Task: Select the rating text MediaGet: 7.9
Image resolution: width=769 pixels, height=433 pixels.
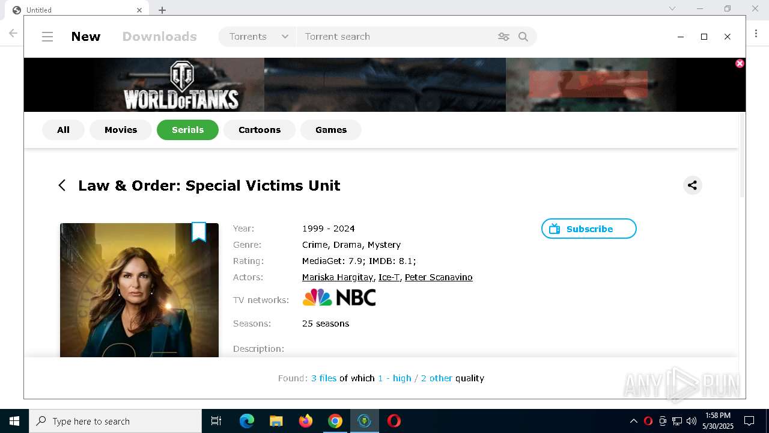Action: [x=332, y=261]
